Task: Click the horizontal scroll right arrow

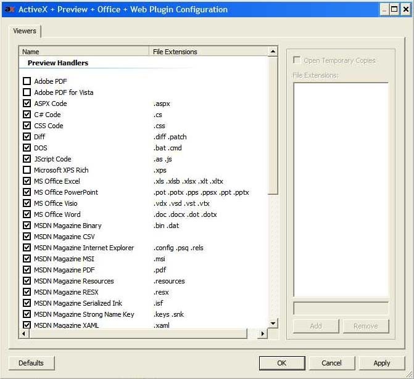Action: [x=262, y=333]
